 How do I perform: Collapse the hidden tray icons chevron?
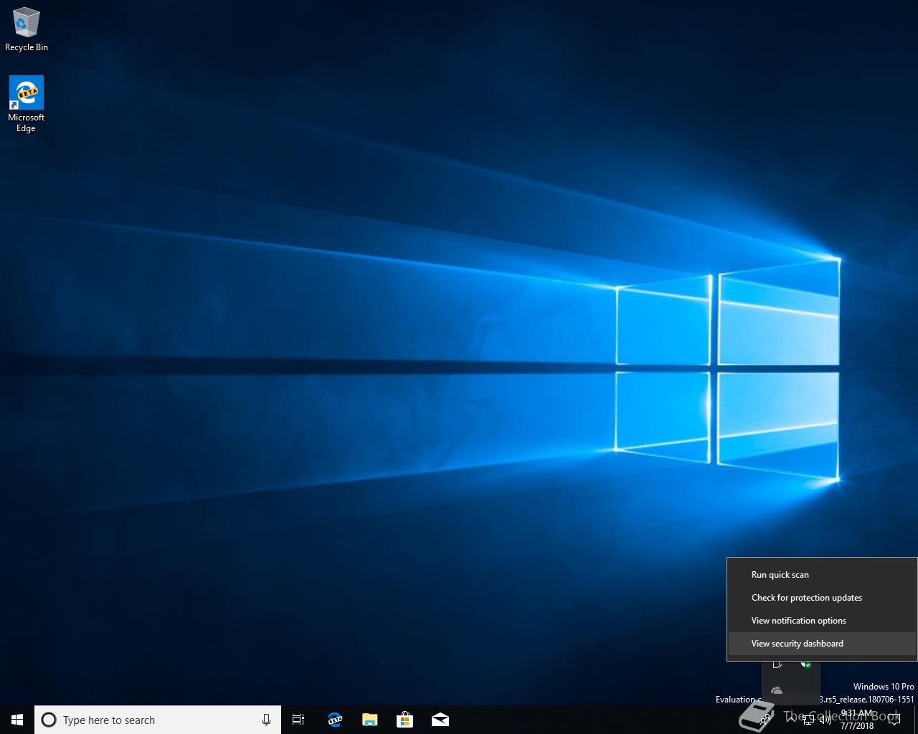pyautogui.click(x=791, y=719)
